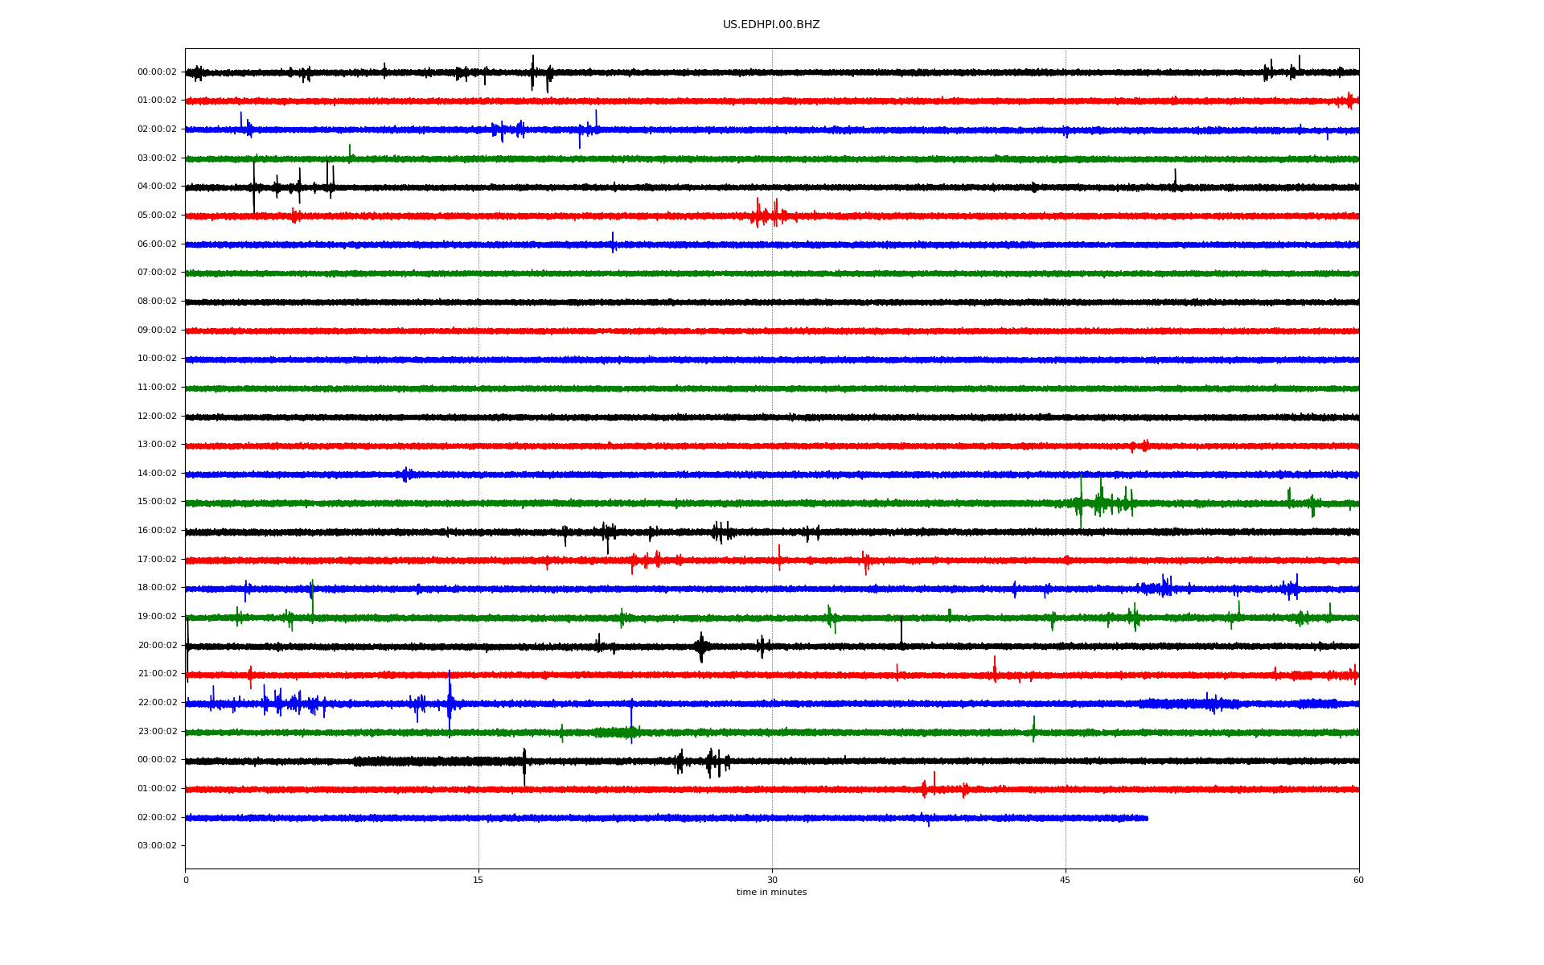Screen dimensions: 1544x965
Task: Select the 14:00:02 row time label
Action: tap(157, 474)
